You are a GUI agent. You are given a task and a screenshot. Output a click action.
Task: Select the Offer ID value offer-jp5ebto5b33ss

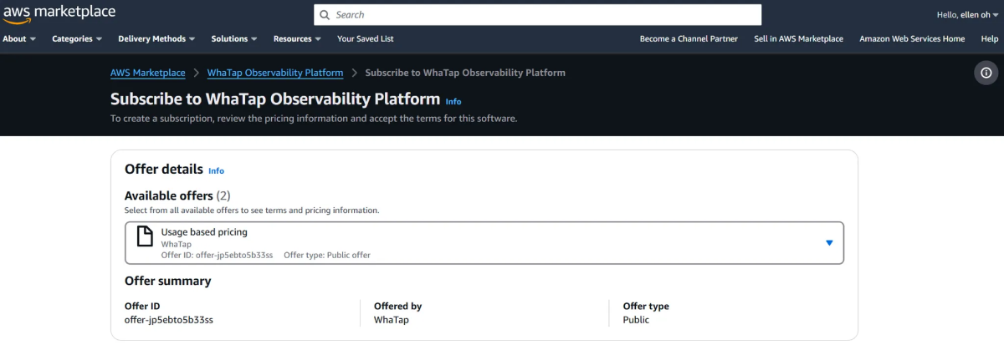point(169,320)
